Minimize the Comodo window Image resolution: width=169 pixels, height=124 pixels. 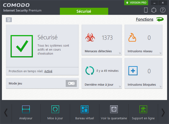[x=154, y=3]
